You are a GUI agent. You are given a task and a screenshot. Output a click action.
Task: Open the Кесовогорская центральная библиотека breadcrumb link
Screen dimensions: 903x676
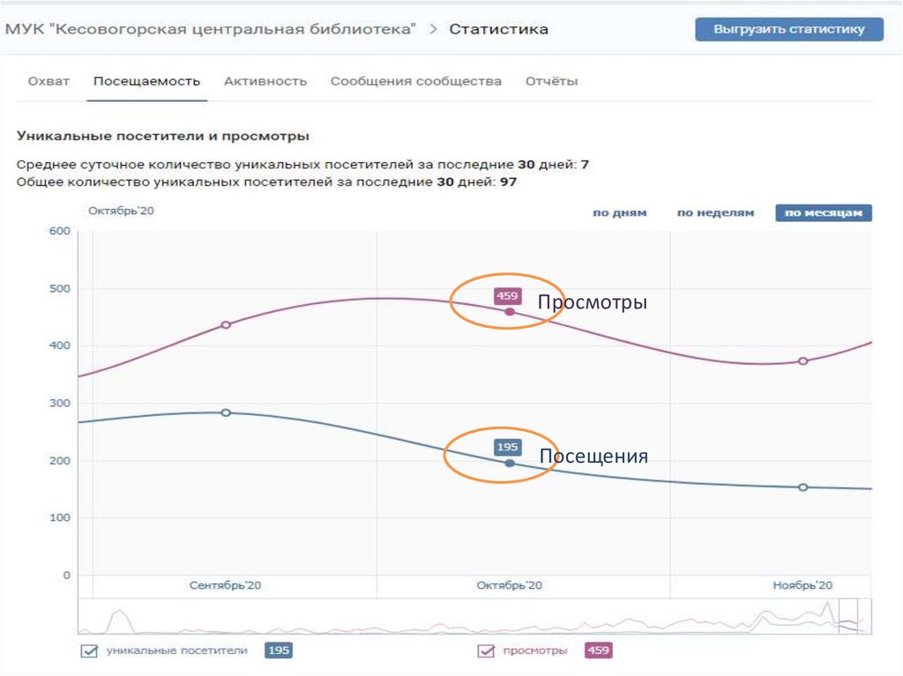click(x=211, y=29)
